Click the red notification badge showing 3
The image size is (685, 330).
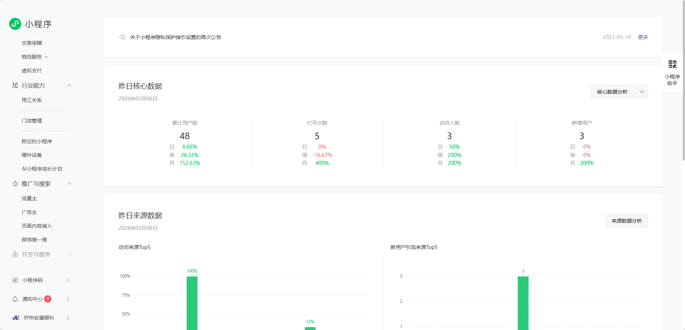point(48,299)
